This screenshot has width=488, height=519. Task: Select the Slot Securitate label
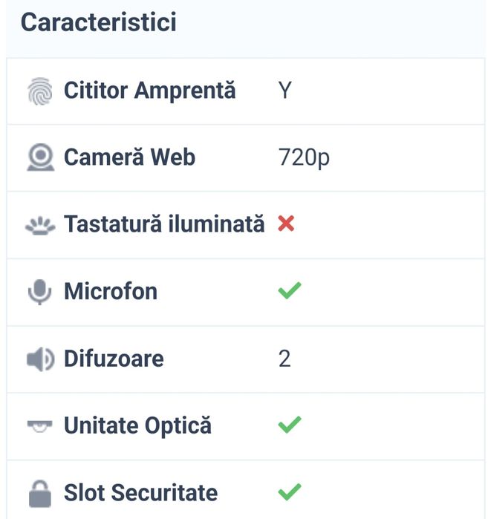click(x=140, y=493)
